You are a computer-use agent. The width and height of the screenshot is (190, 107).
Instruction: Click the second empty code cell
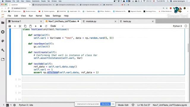tap(103, 86)
